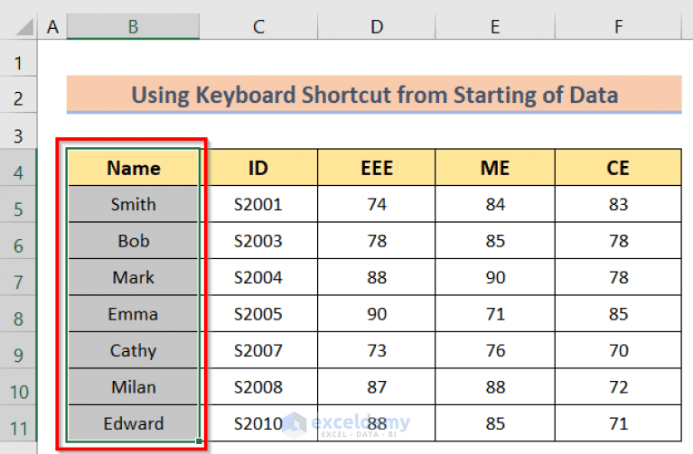Click Emma's CE score 85
This screenshot has height=454, width=693.
(618, 314)
